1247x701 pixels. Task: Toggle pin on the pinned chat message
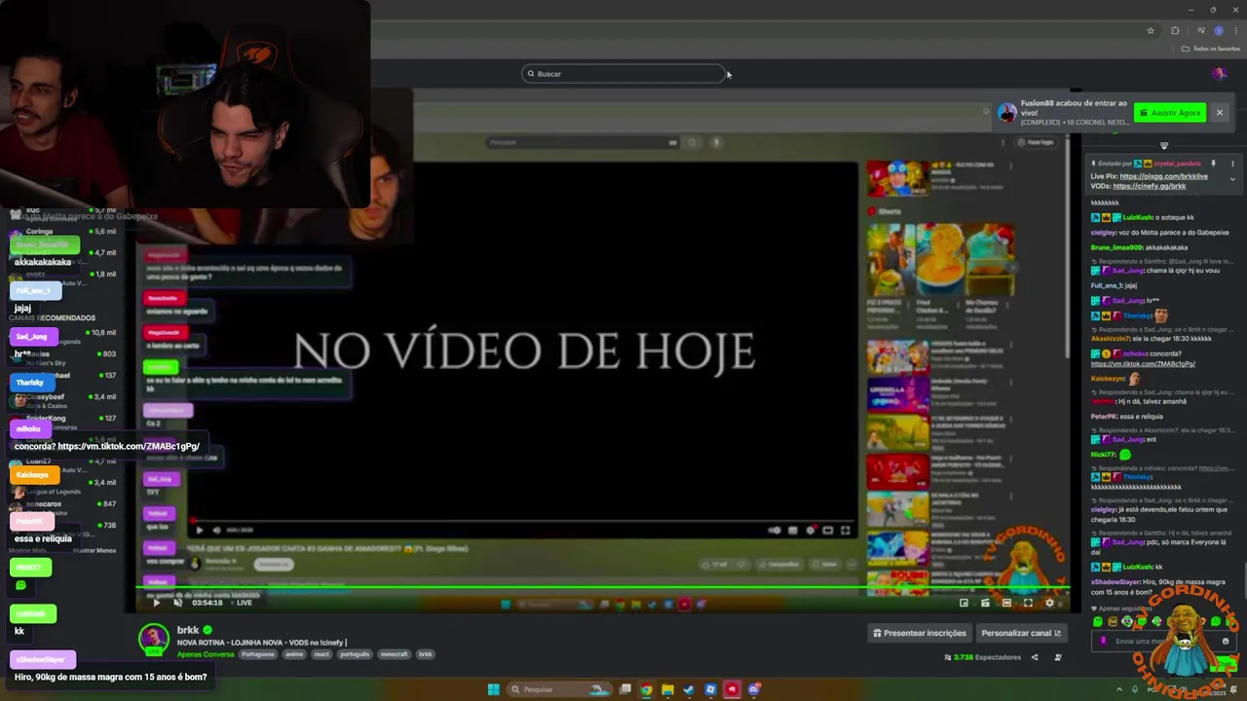1213,164
